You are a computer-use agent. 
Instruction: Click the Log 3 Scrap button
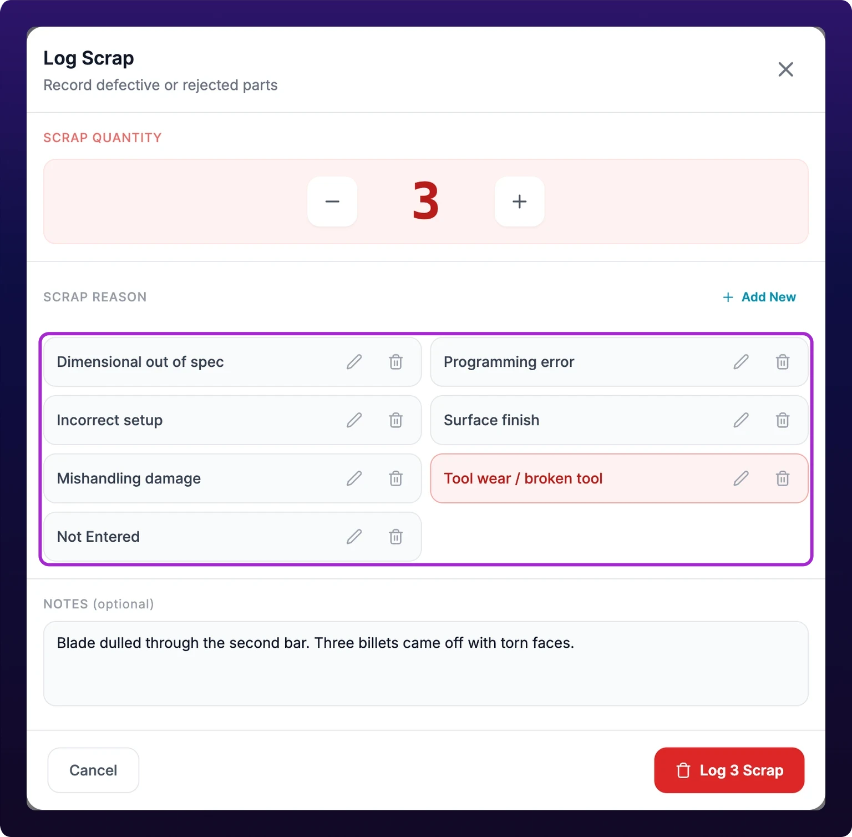pyautogui.click(x=729, y=770)
